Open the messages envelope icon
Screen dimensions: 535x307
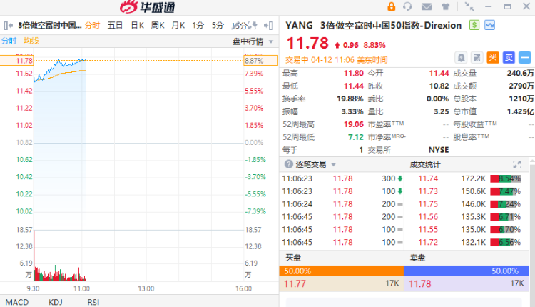point(427,7)
